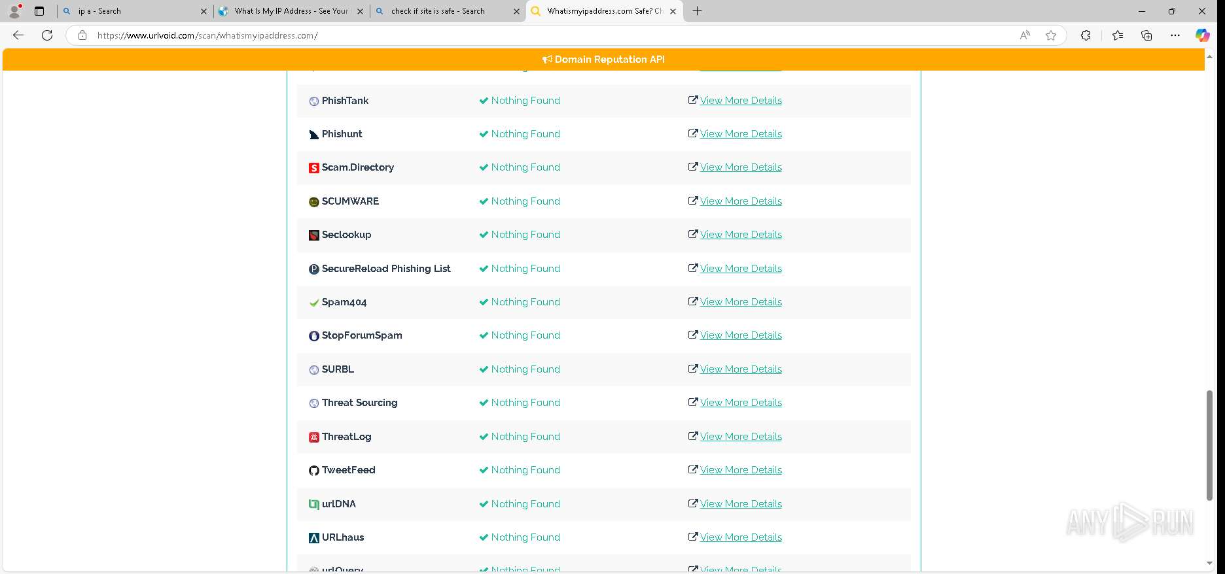Open View More Details for SURBL
The height and width of the screenshot is (574, 1225).
pyautogui.click(x=741, y=369)
